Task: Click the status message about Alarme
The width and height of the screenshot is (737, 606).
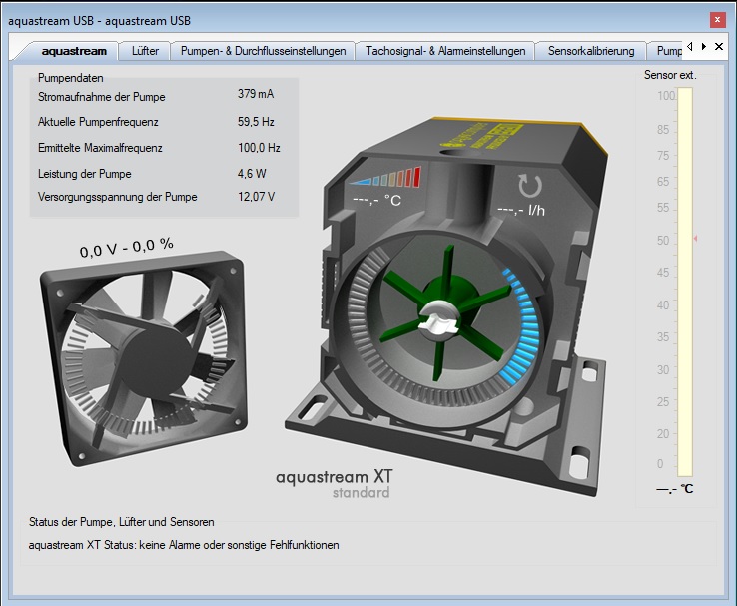Action: click(x=184, y=545)
